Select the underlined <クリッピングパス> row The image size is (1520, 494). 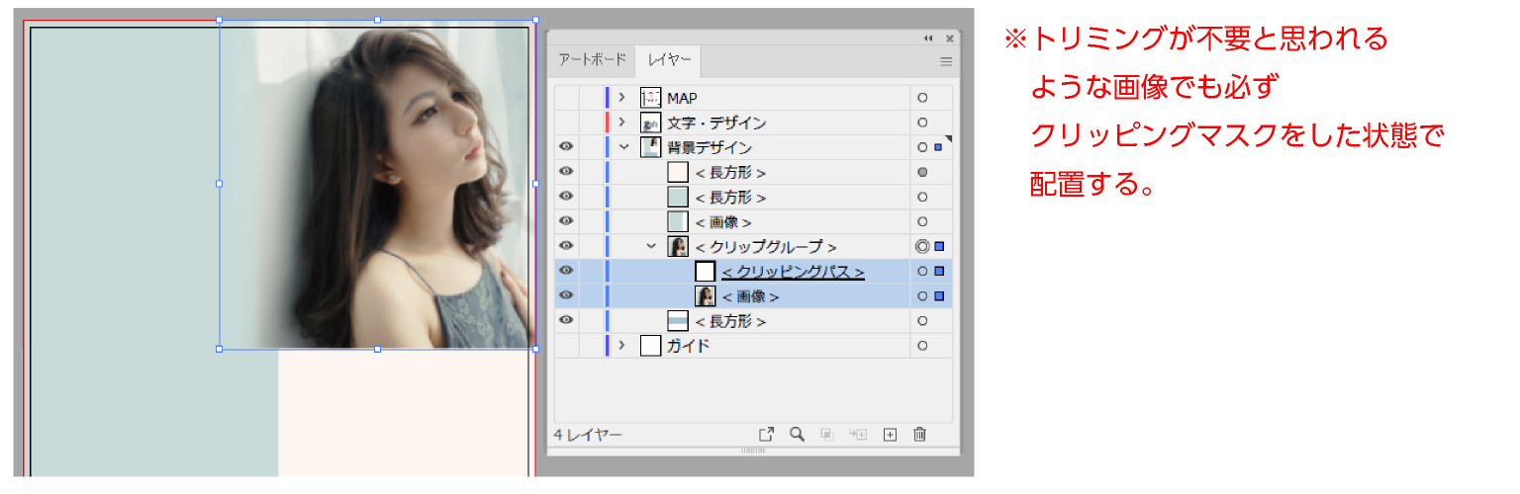(x=793, y=271)
